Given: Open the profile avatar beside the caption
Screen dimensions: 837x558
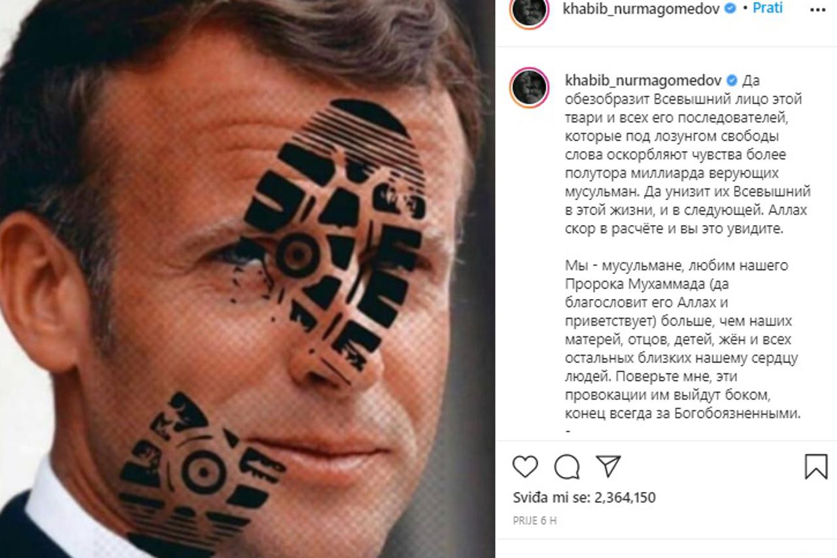Looking at the screenshot, I should click(x=529, y=87).
